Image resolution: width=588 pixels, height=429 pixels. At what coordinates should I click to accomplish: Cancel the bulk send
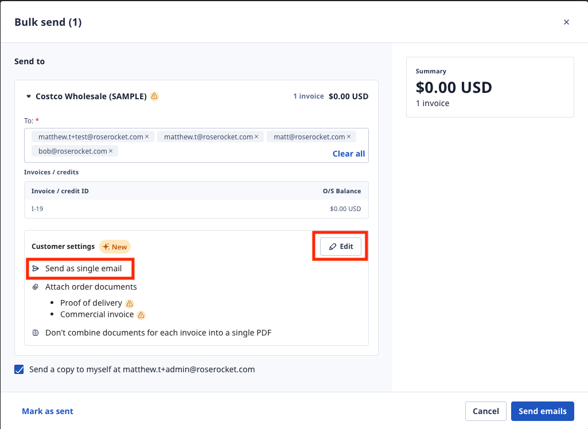[486, 411]
